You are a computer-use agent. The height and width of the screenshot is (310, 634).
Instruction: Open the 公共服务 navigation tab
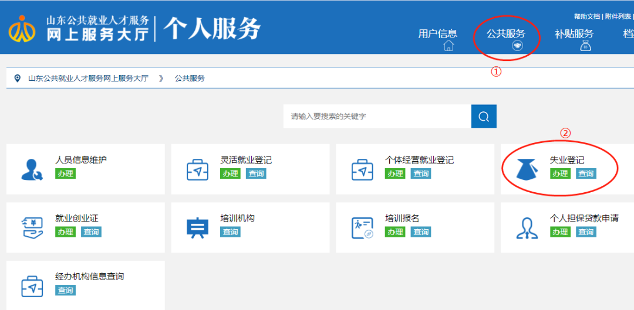point(505,34)
